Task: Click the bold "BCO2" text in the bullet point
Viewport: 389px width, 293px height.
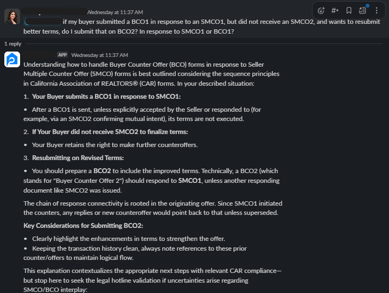Action: [x=102, y=170]
